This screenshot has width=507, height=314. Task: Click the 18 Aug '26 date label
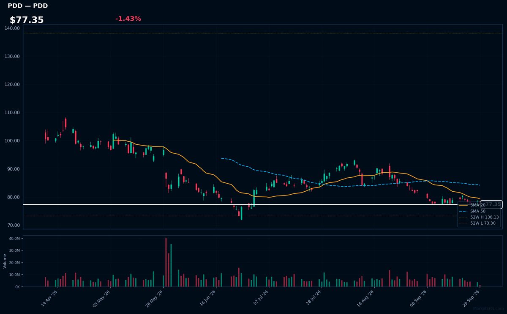[366, 299]
